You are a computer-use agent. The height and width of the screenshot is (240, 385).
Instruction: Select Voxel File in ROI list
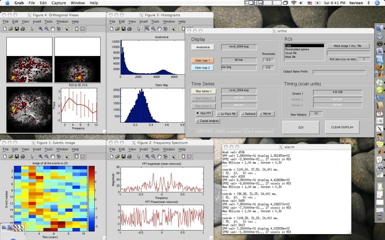coord(304,53)
